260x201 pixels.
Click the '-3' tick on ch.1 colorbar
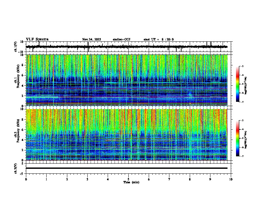click(242, 66)
